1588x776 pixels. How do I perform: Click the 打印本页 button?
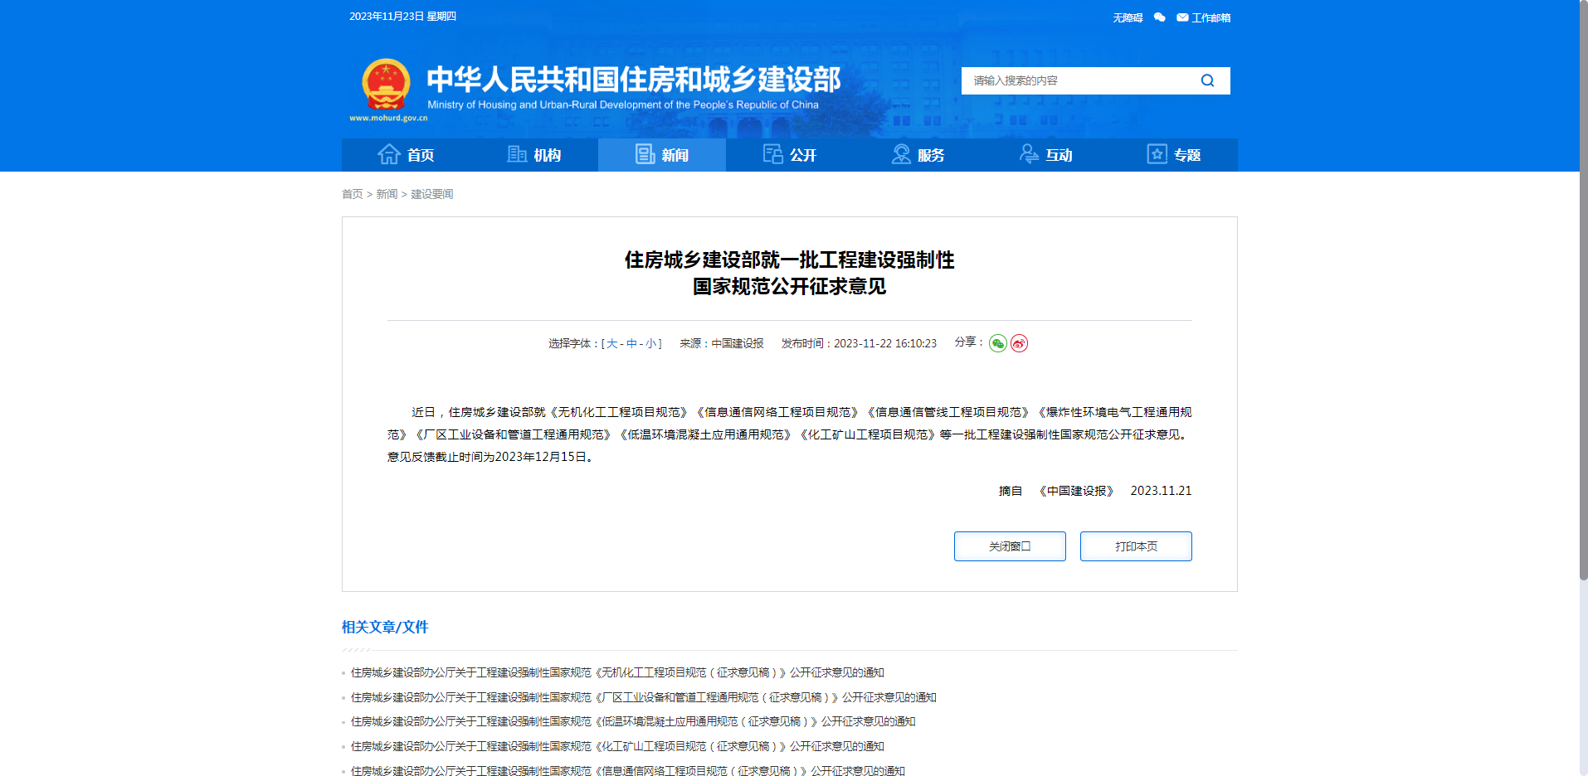[x=1136, y=546]
